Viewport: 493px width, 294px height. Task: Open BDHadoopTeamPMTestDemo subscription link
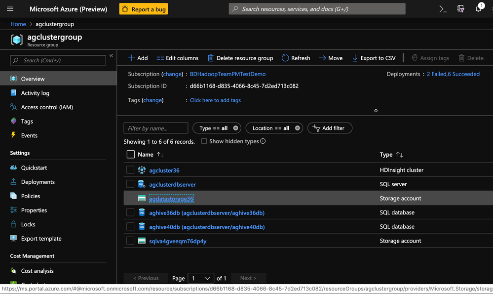pyautogui.click(x=228, y=74)
